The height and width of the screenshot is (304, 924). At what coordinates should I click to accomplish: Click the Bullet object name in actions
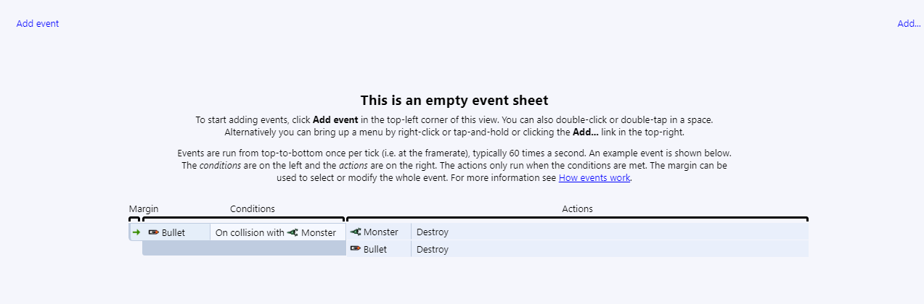(375, 250)
